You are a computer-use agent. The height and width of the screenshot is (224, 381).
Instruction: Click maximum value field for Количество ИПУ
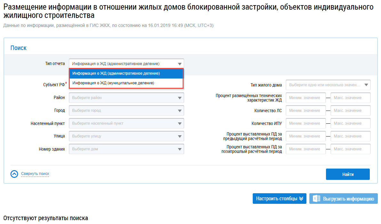click(x=350, y=123)
